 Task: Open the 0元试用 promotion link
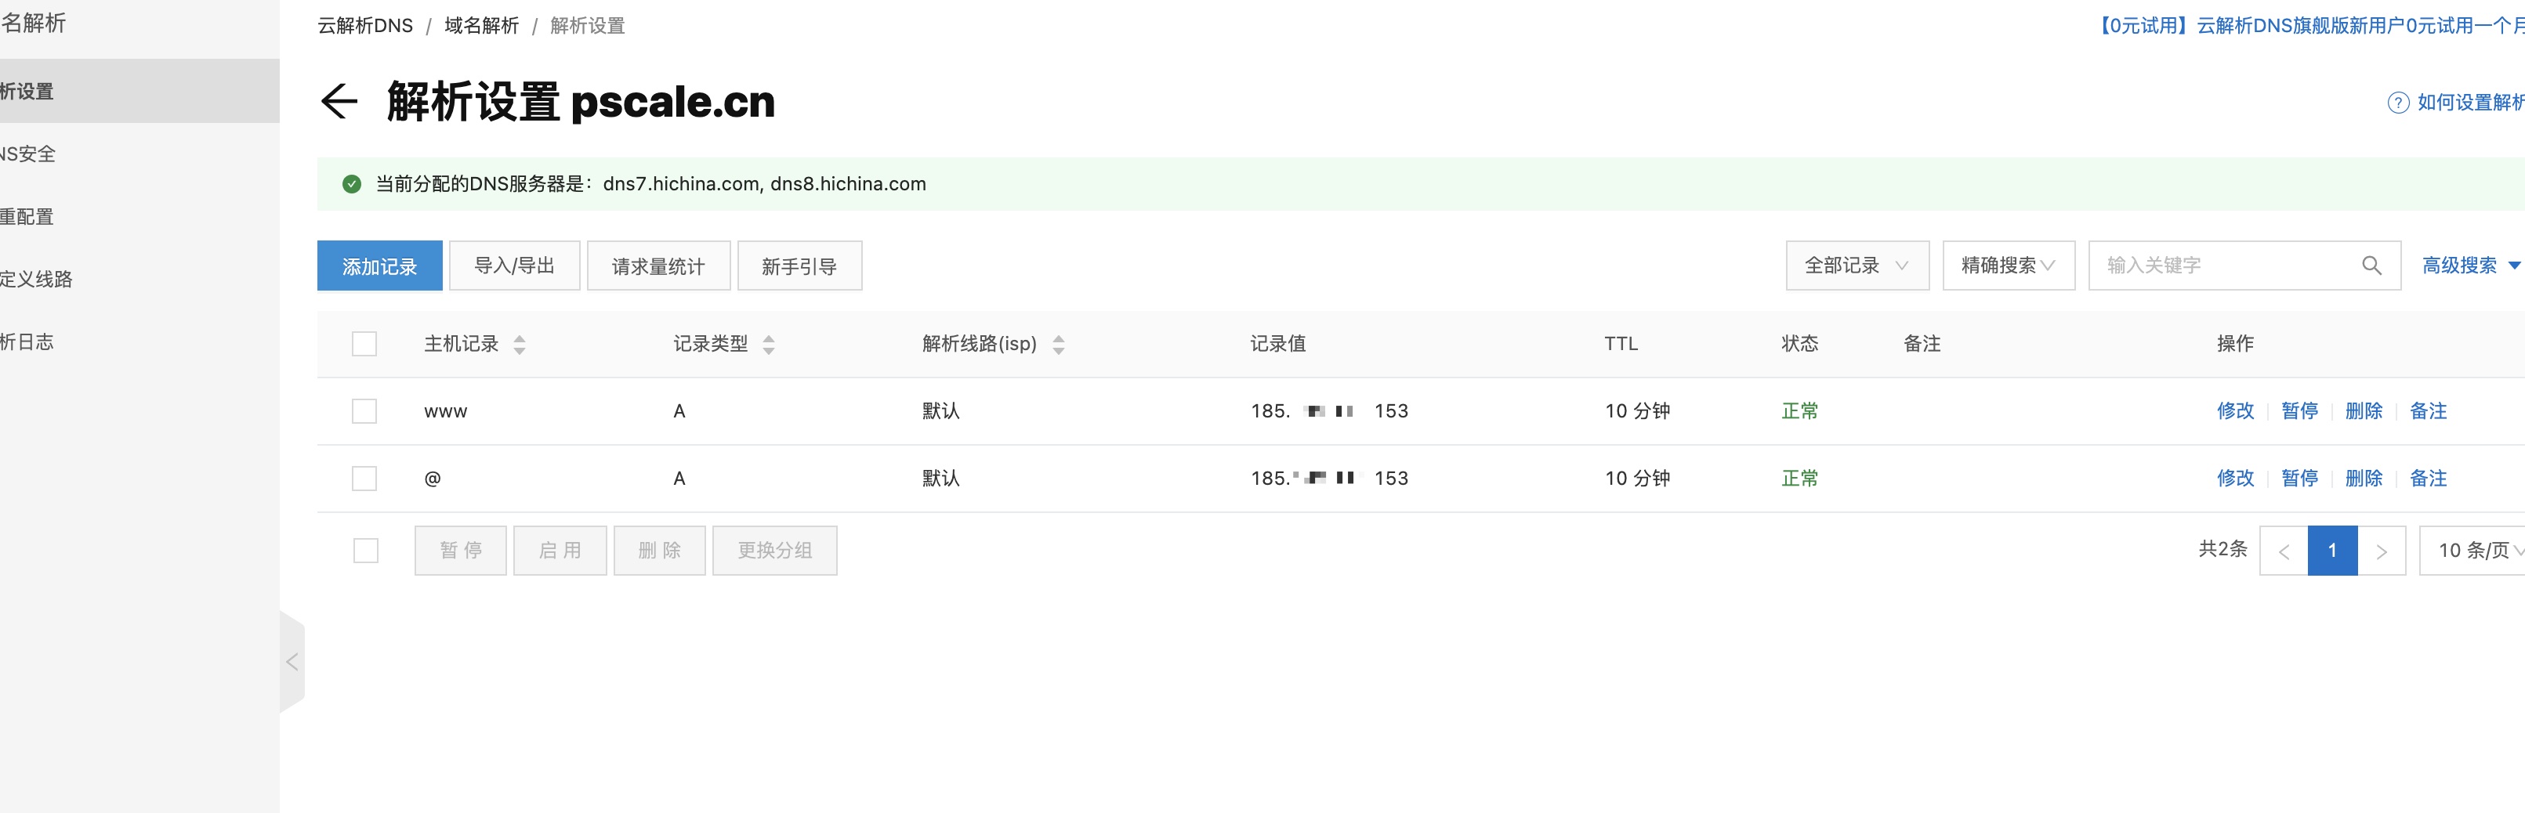tap(2309, 26)
